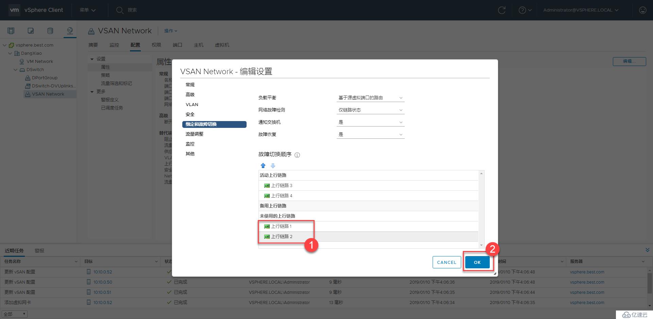Click the vm logo in header

point(14,10)
